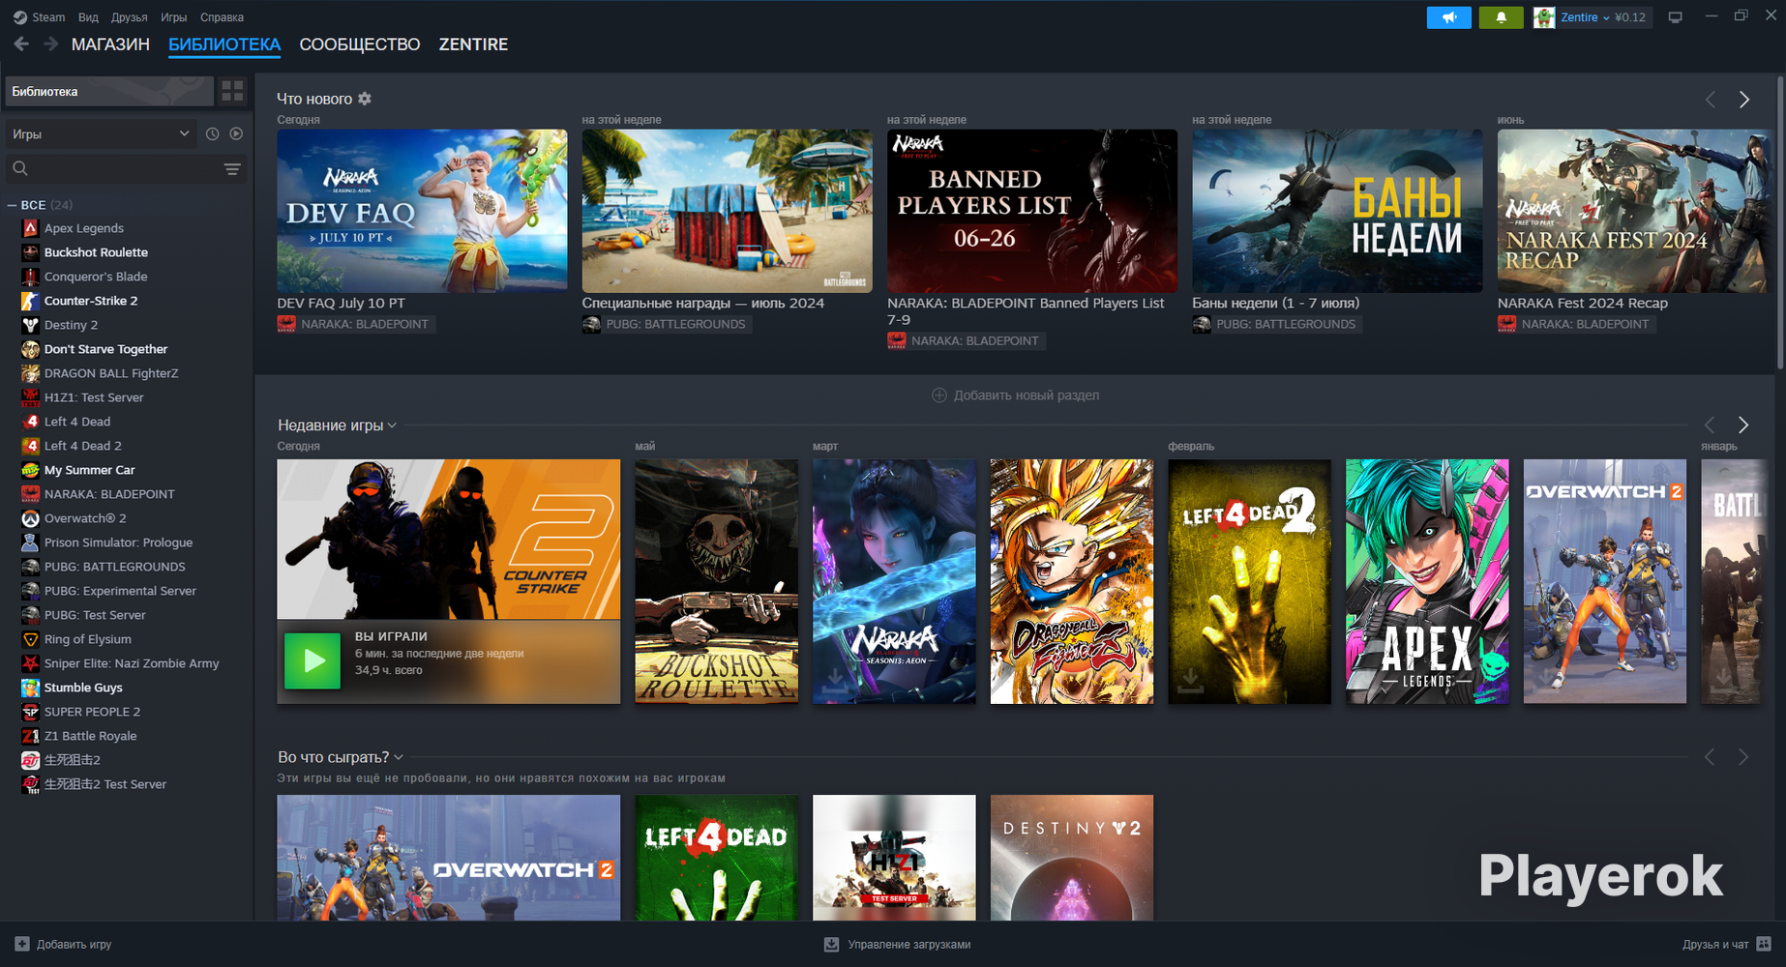Switch library to grid collections view

(x=232, y=91)
